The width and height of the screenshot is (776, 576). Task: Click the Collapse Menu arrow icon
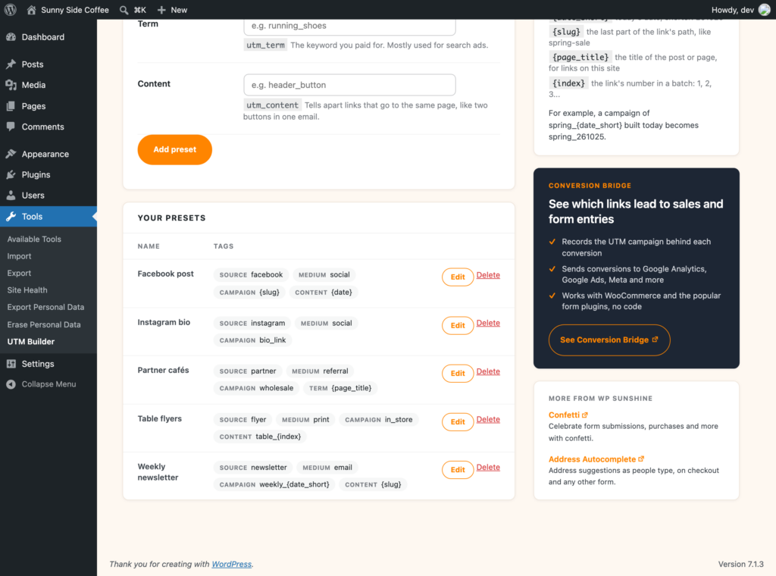[x=11, y=384]
